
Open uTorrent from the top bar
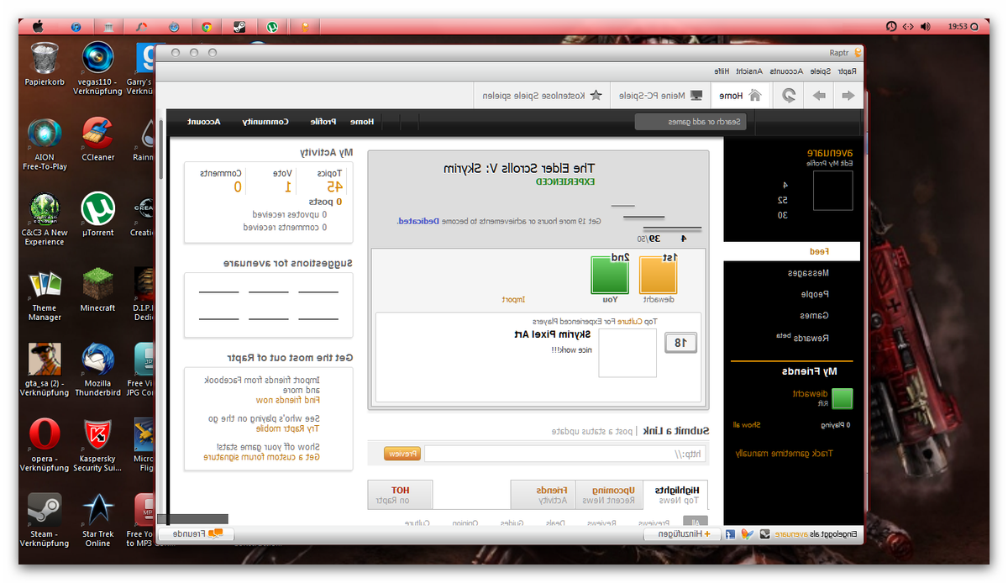tap(272, 26)
